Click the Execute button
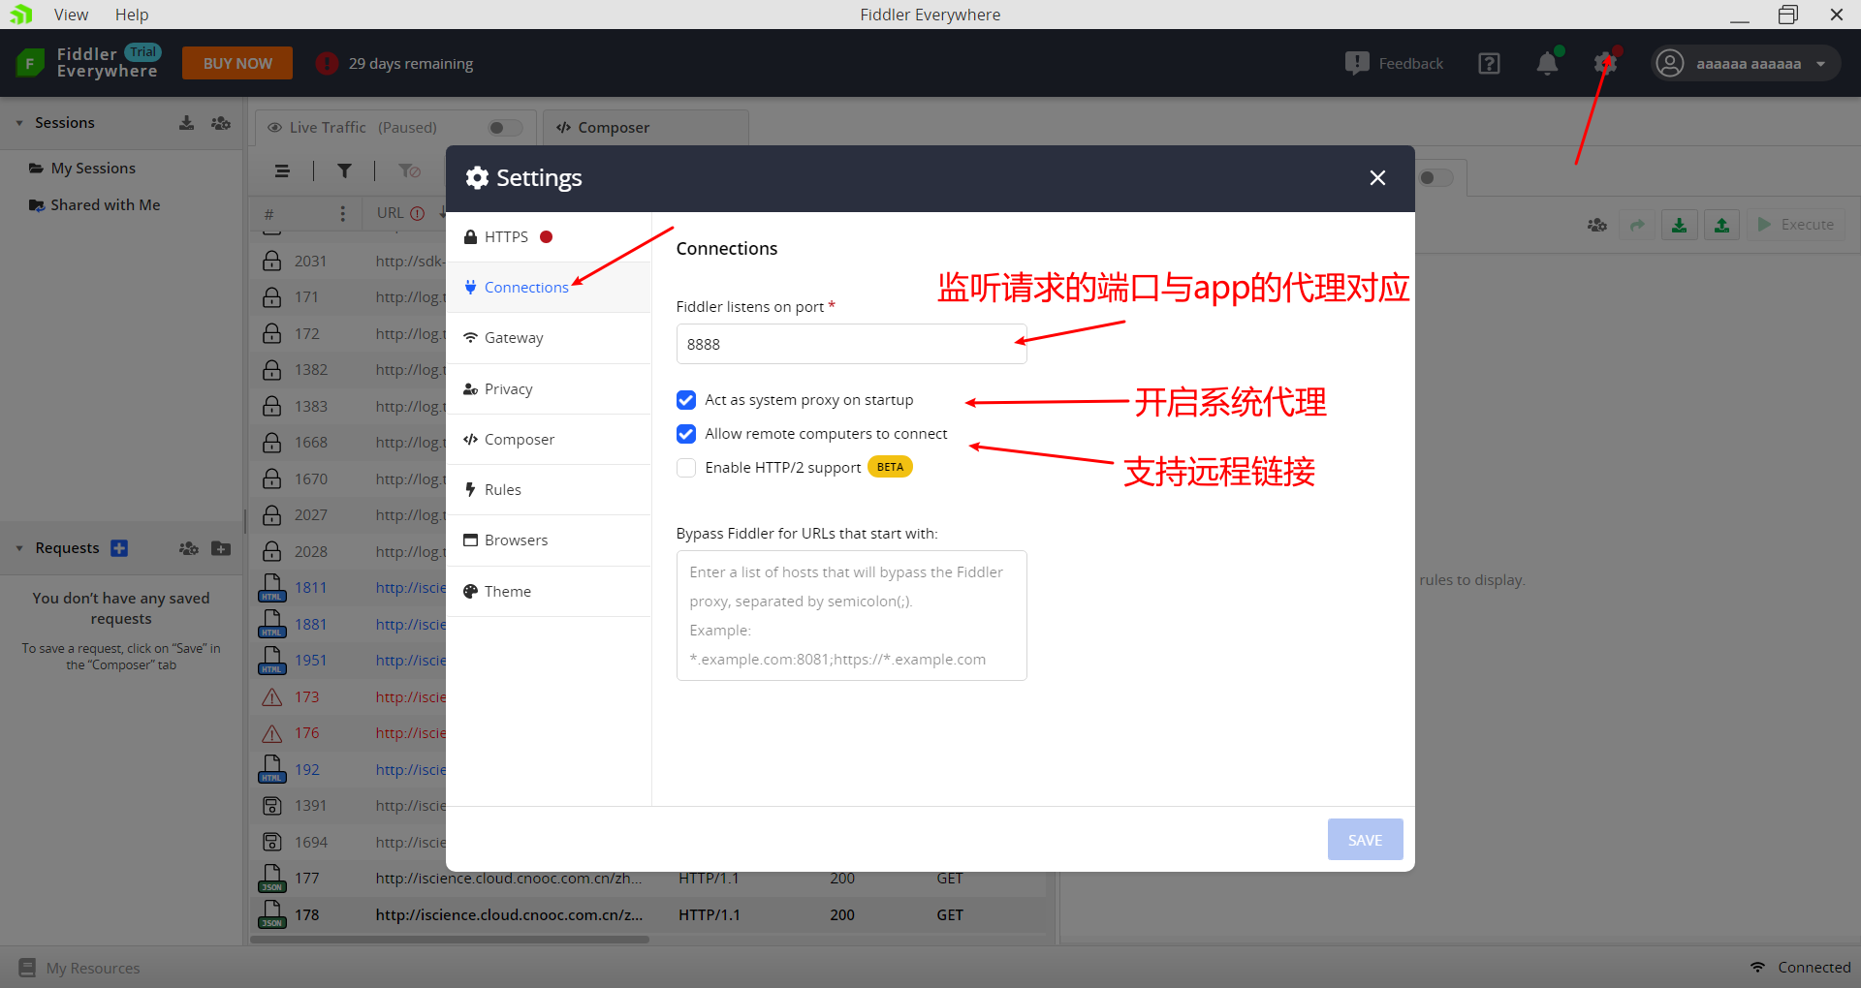 [x=1796, y=225]
